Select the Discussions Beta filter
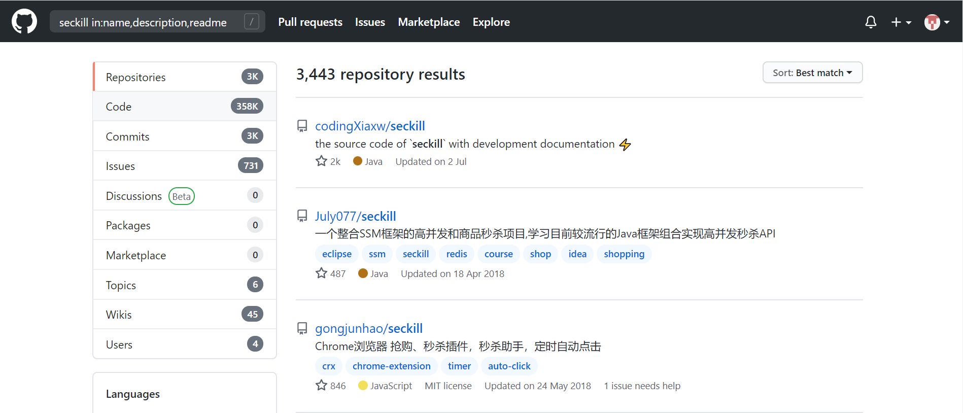963x413 pixels. pyautogui.click(x=185, y=195)
